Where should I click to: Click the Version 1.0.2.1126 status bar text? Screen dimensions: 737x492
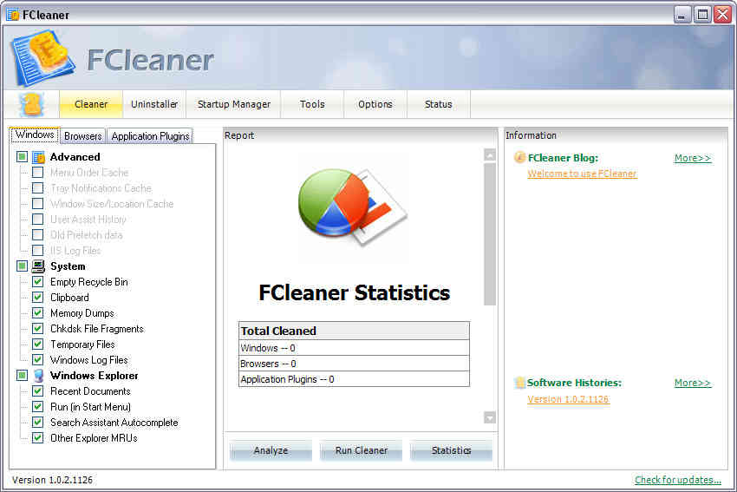[52, 480]
